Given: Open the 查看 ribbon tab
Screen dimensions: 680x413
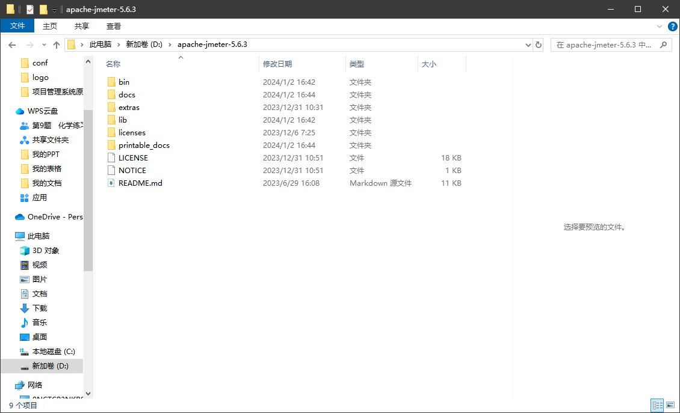Looking at the screenshot, I should coord(114,26).
